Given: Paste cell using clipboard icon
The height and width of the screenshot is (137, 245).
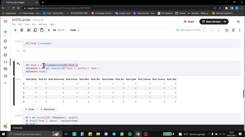Looking at the screenshot, I should click(x=42, y=30).
